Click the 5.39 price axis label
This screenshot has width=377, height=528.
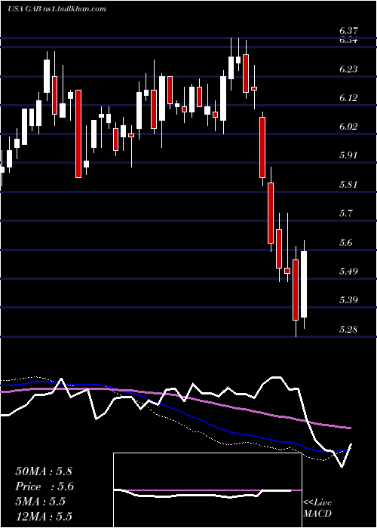(x=348, y=299)
